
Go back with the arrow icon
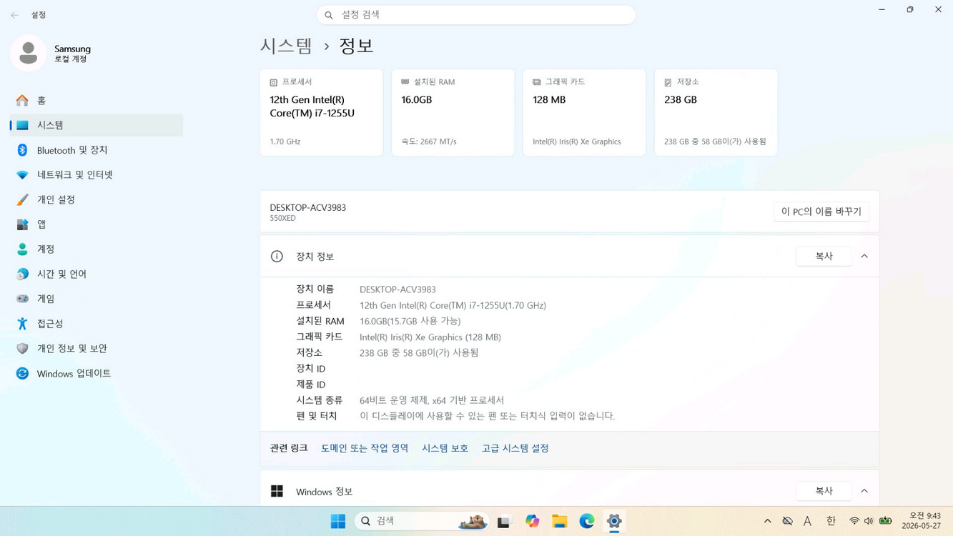coord(14,15)
